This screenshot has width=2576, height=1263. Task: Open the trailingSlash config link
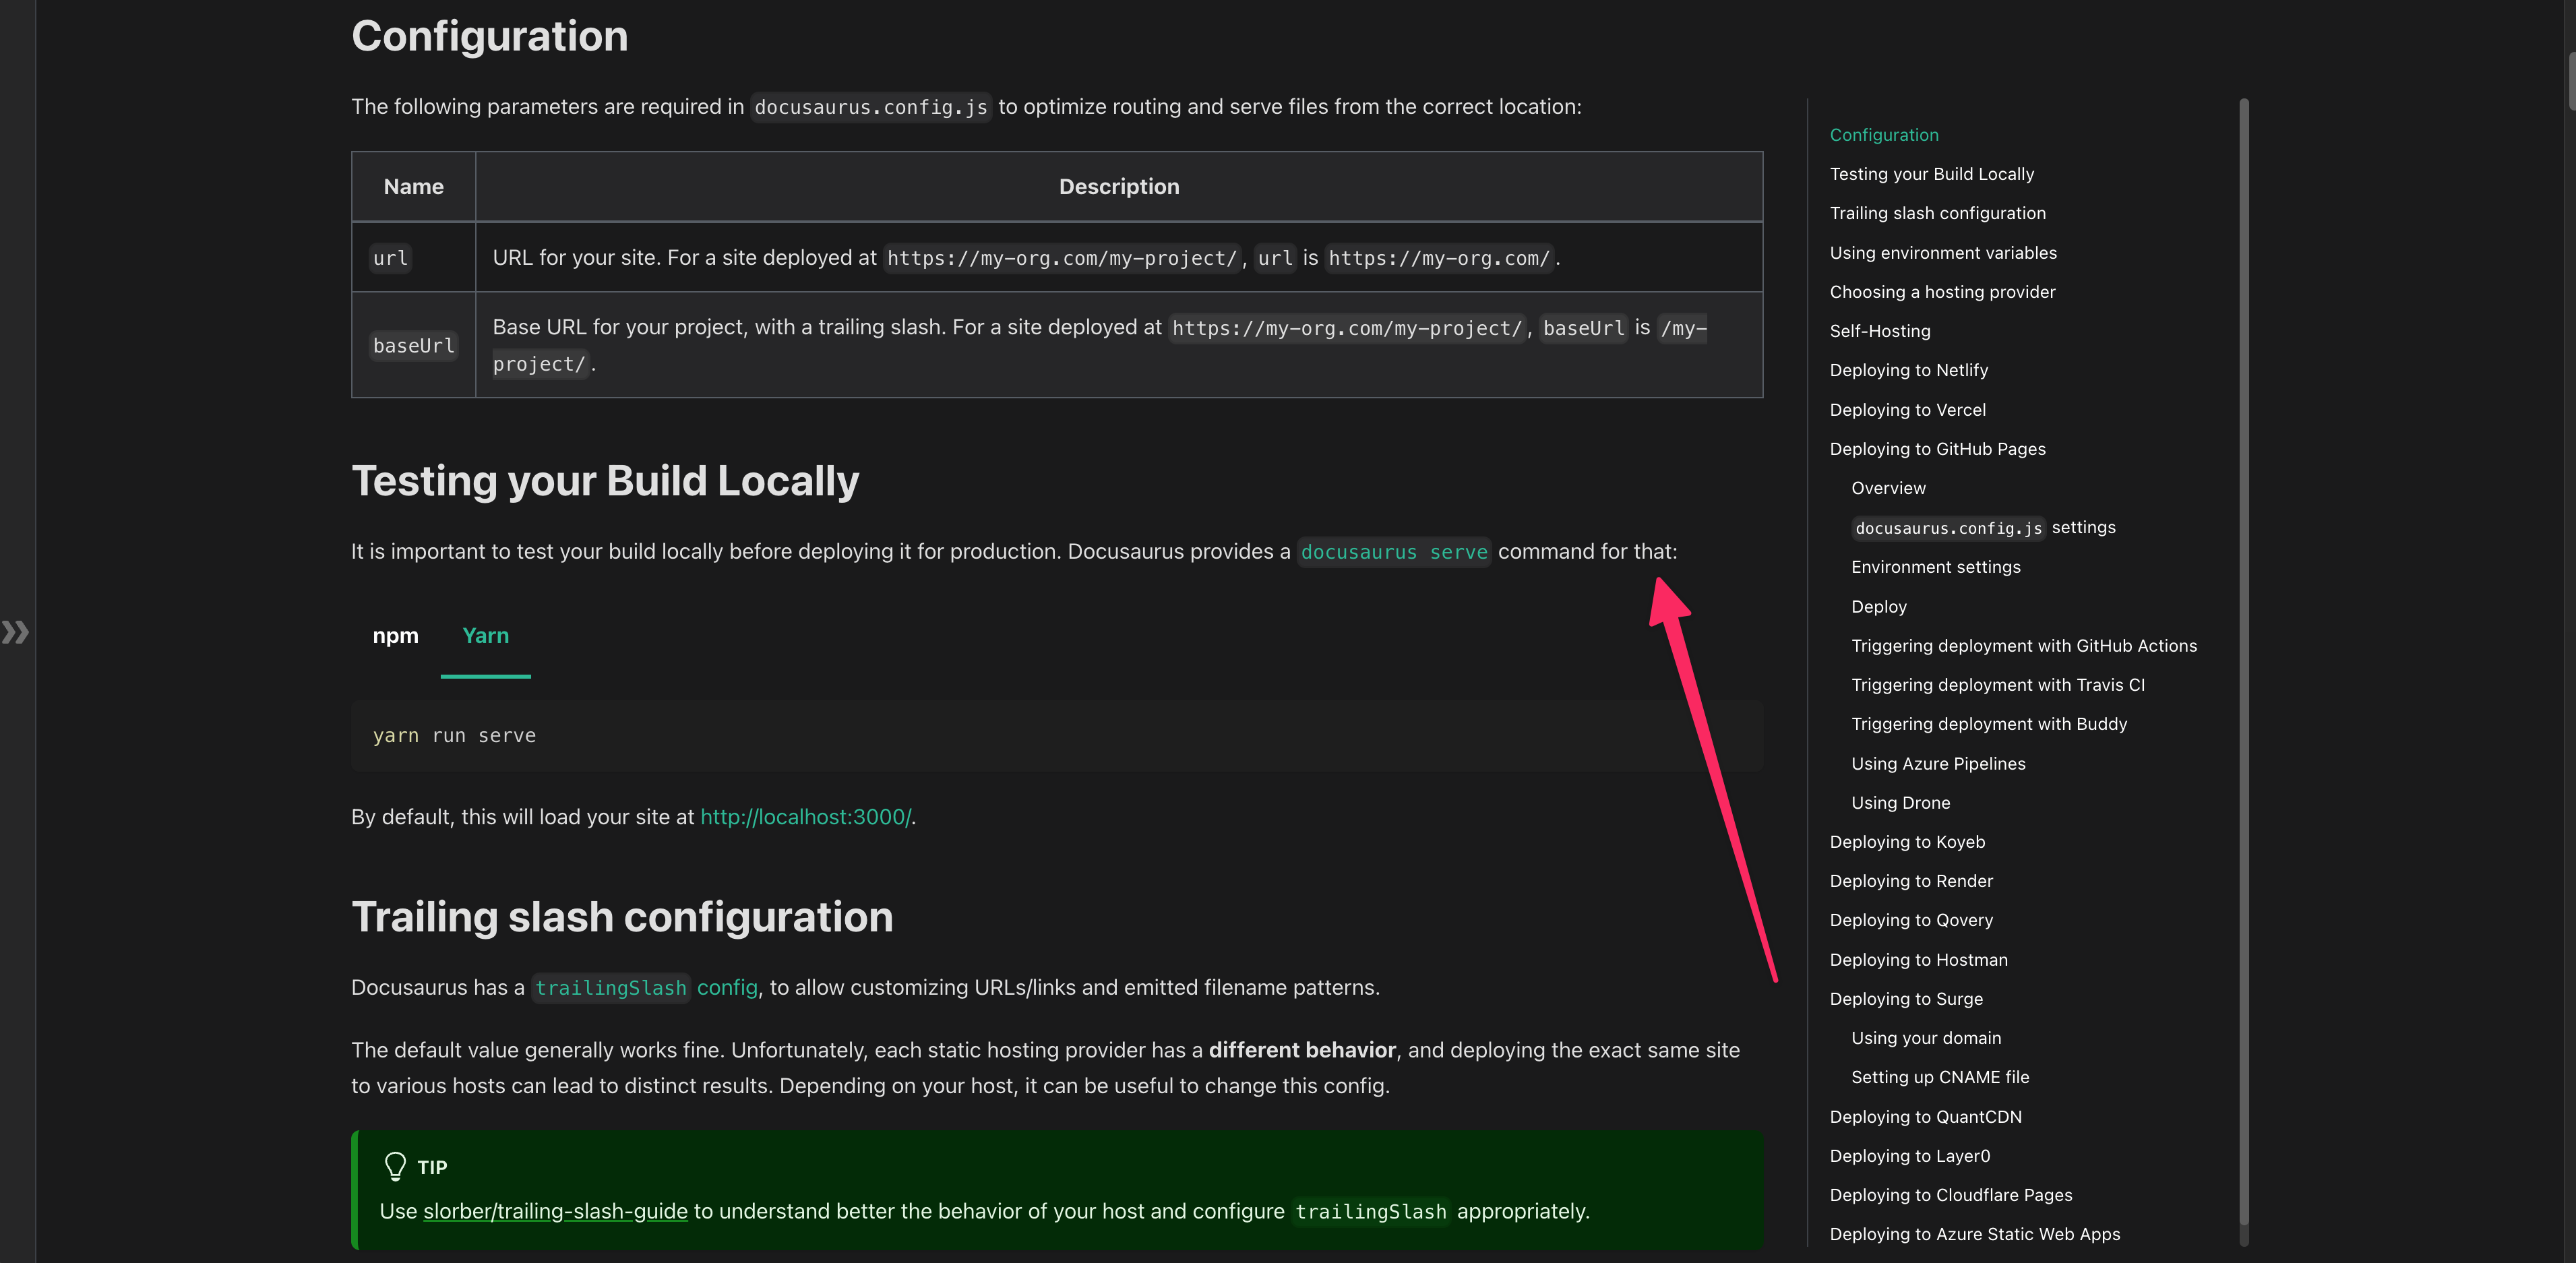pyautogui.click(x=645, y=988)
